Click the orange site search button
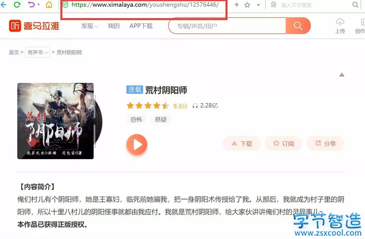 (x=298, y=26)
